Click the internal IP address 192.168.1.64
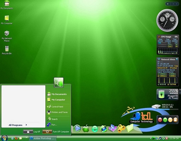The image size is (181, 141). tap(164, 64)
